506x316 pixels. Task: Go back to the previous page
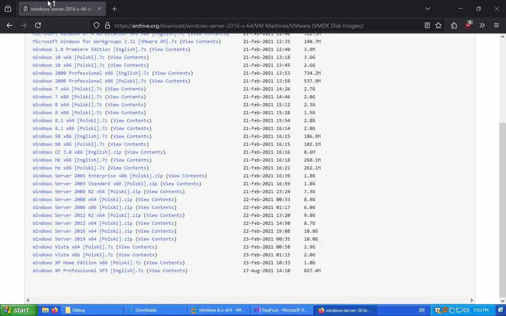(9, 25)
